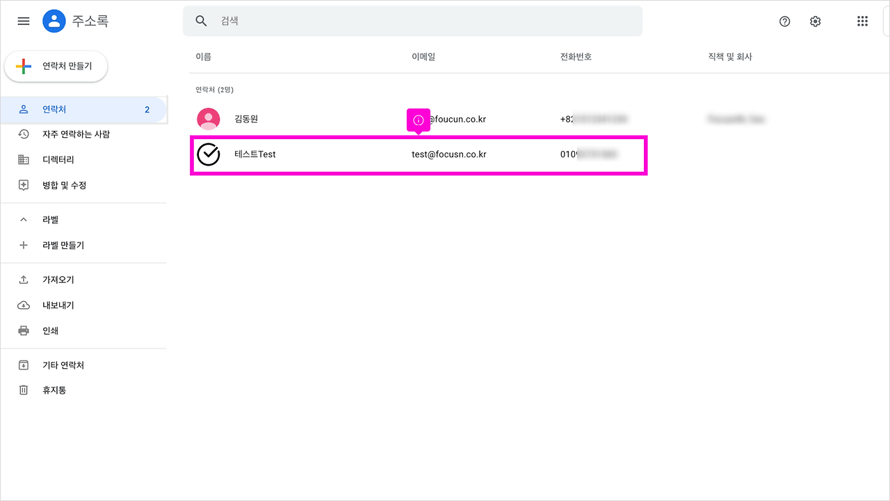
Task: Select the 가져오기 (import) icon
Action: (x=23, y=279)
